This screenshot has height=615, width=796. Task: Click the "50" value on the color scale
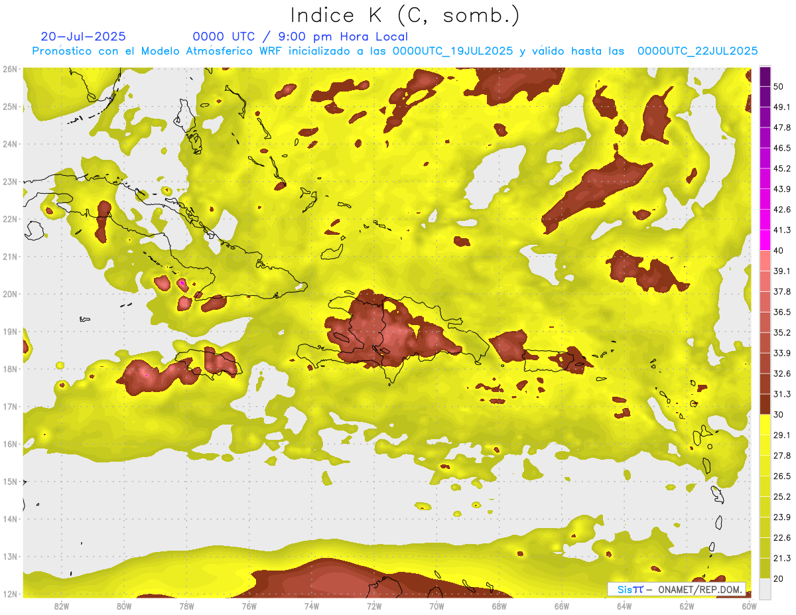click(x=779, y=88)
